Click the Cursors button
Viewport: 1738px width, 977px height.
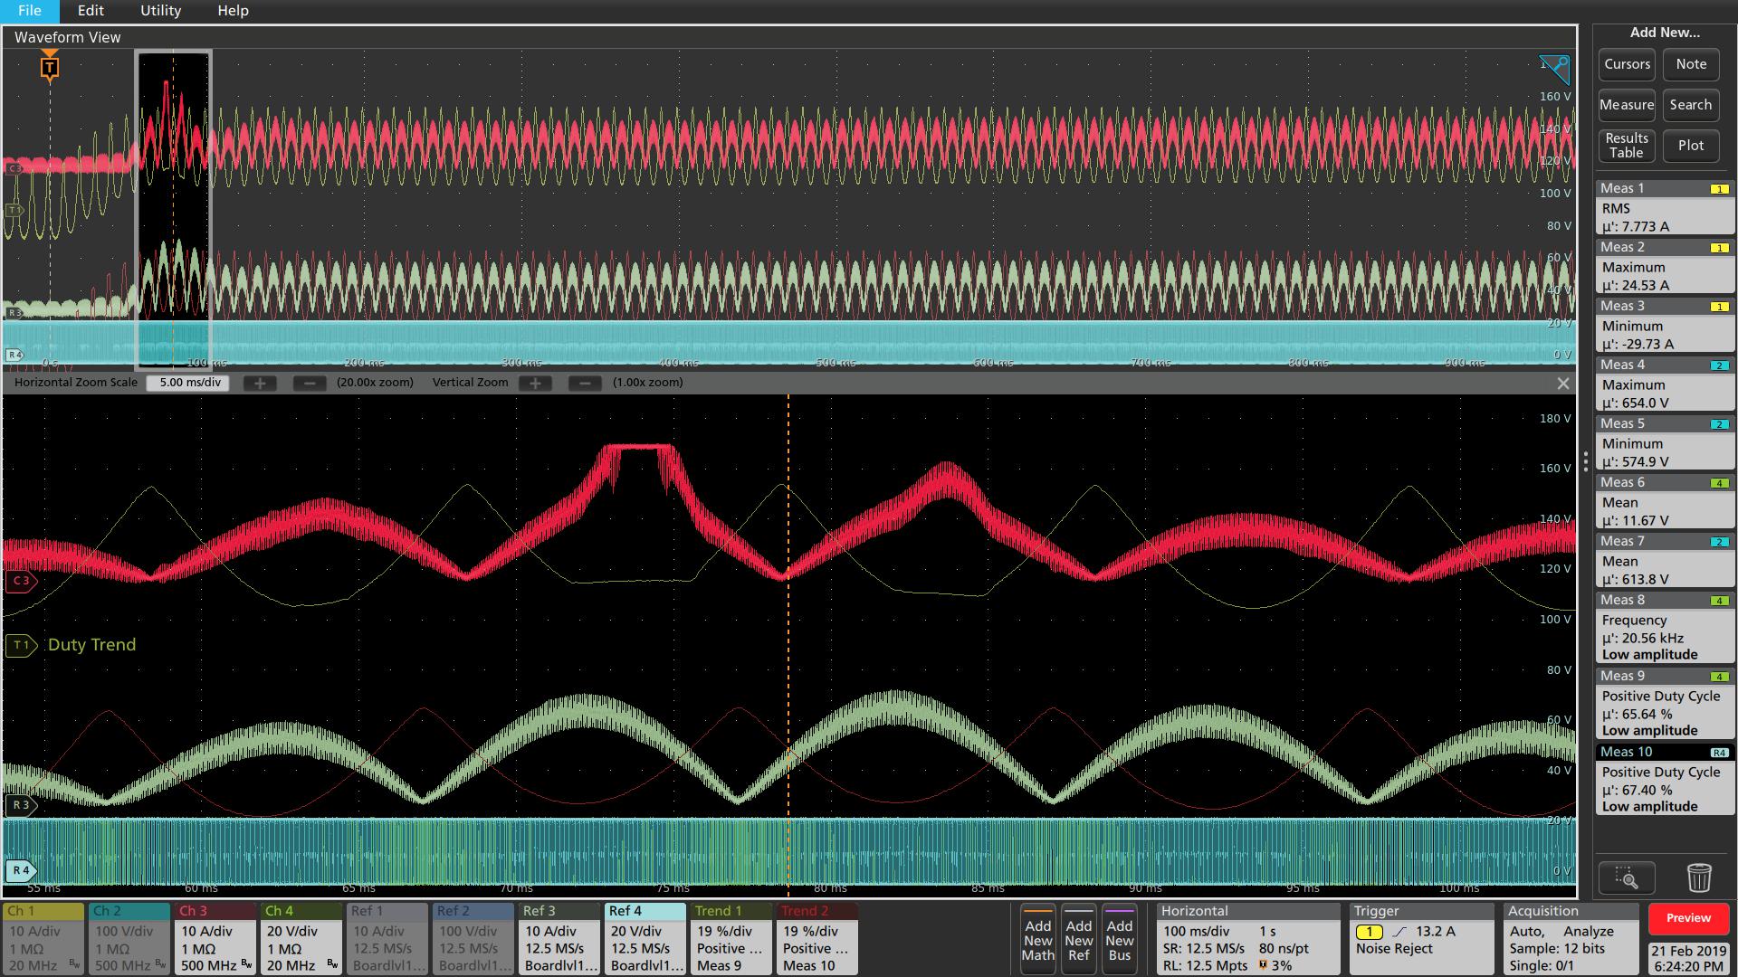[x=1627, y=64]
